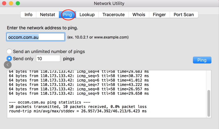Image resolution: width=219 pixels, height=129 pixels.
Task: Click the network address field containing occom.com.au
Action: pos(35,37)
